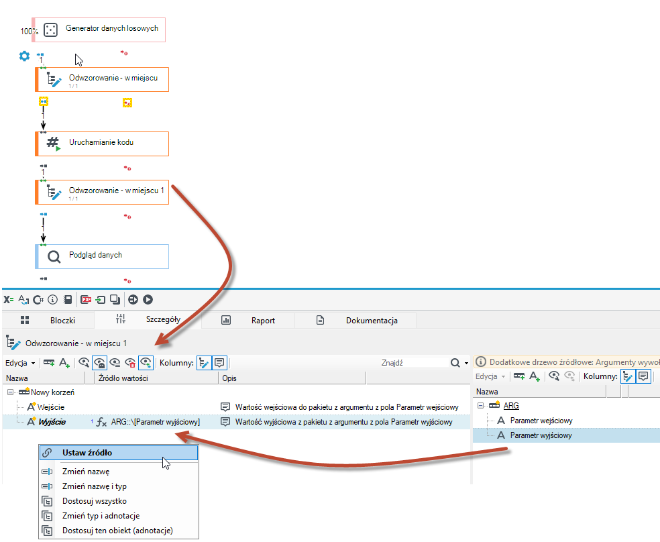Click the eye with red trash icon in left toolbar
The width and height of the screenshot is (660, 542).
click(131, 363)
